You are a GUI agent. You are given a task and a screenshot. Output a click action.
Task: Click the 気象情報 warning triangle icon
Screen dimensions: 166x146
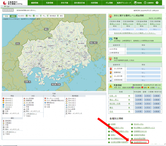[x=111, y=86]
